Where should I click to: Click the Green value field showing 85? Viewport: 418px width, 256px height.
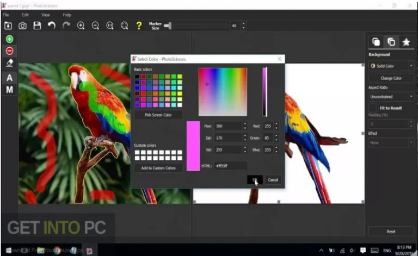(268, 138)
